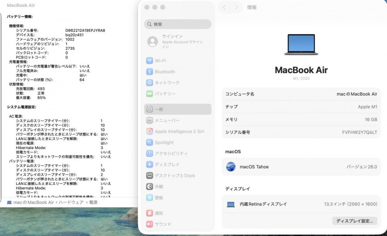Click the macOS Tahoe name text
This screenshot has height=236, width=387.
(x=254, y=167)
